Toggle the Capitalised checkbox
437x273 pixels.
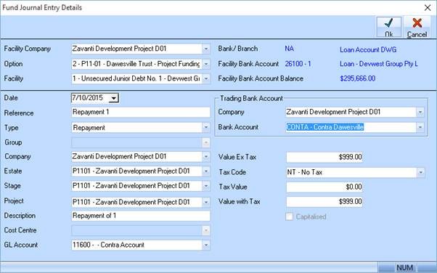click(290, 216)
